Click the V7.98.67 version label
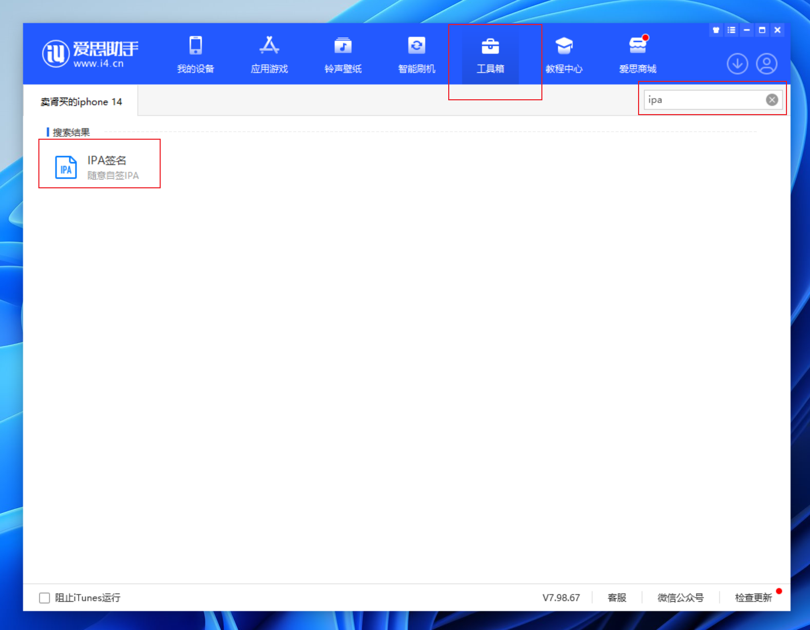This screenshot has width=810, height=630. [x=561, y=598]
